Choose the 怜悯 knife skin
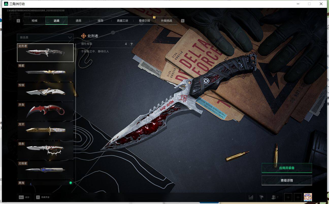329x204 pixels. [45, 92]
